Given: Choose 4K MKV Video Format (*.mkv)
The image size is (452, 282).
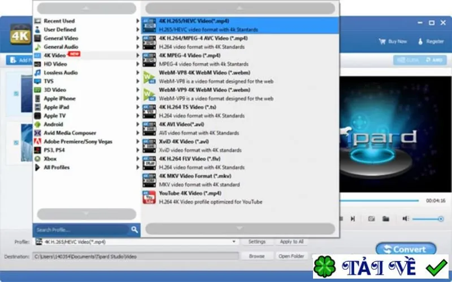Looking at the screenshot, I should pos(240,180).
